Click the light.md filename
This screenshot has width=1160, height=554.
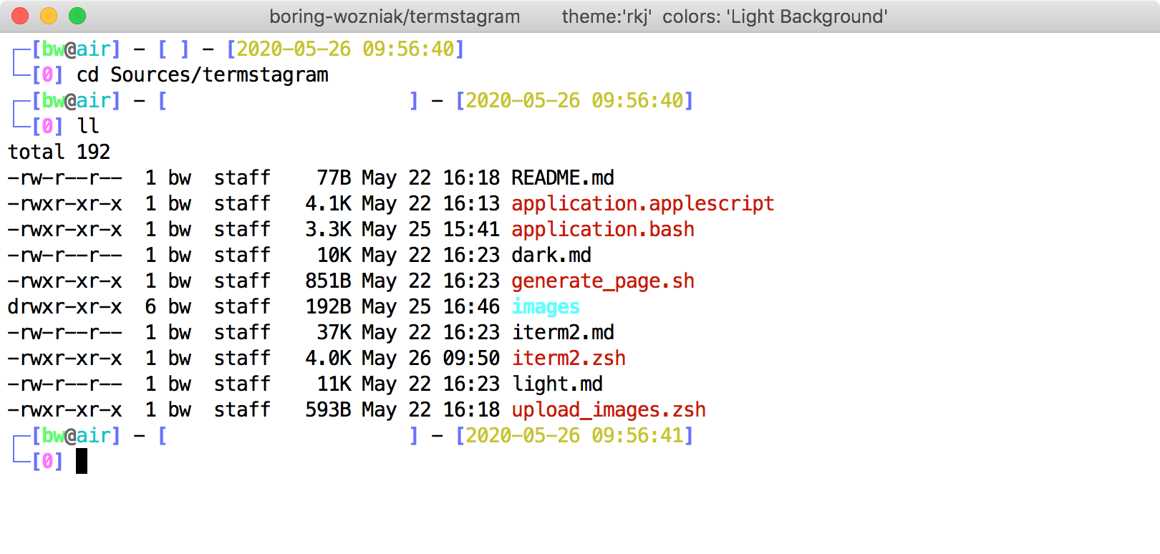[557, 384]
